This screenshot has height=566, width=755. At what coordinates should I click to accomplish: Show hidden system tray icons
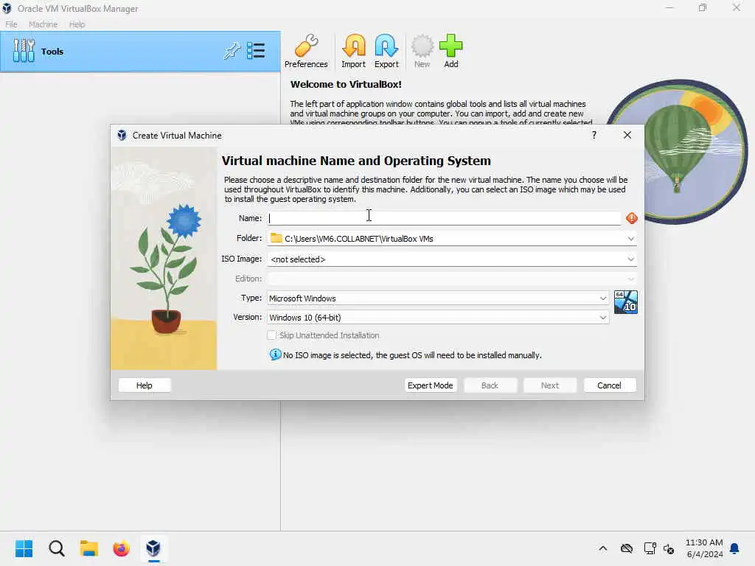(x=603, y=548)
